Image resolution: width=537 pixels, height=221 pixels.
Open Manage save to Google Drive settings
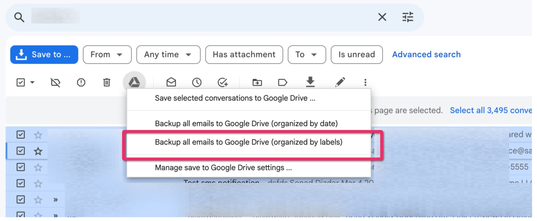[249, 168]
